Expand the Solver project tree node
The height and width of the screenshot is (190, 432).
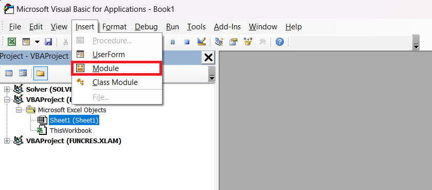pos(7,89)
